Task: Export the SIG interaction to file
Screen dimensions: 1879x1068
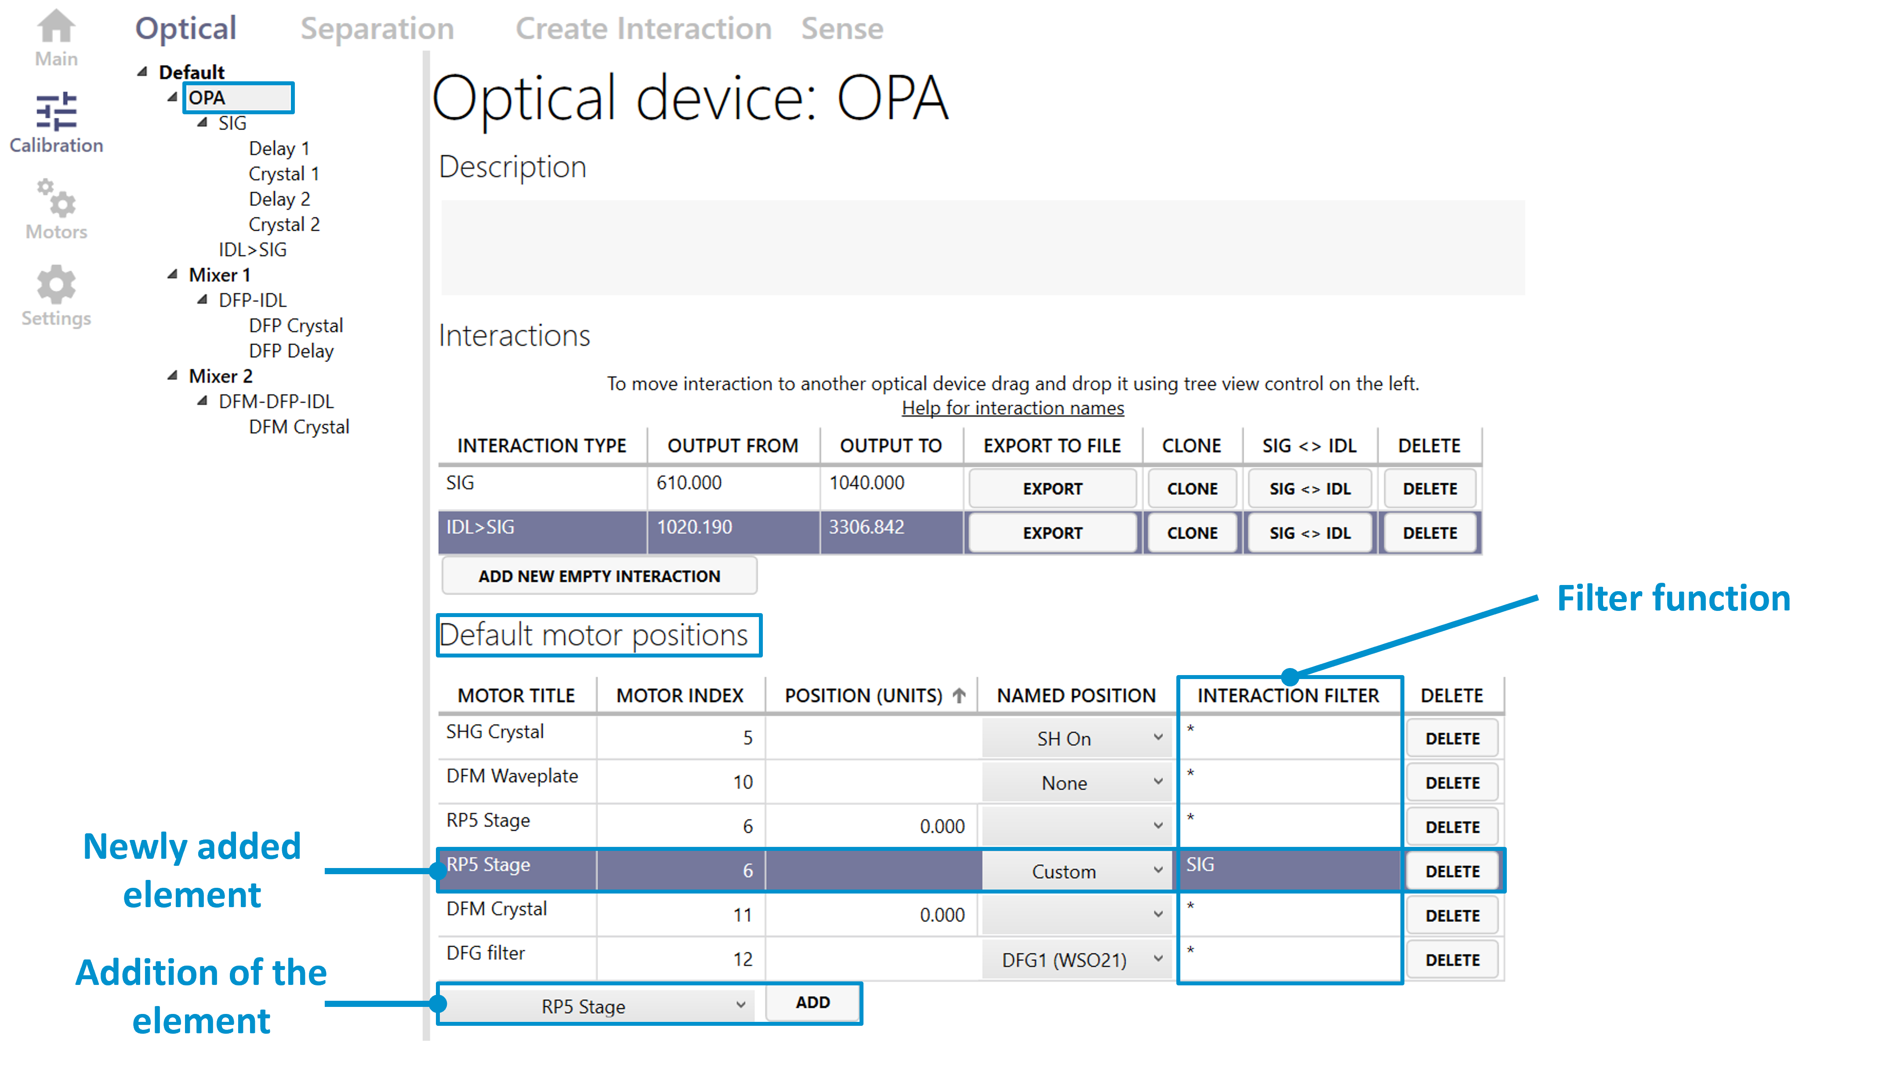Action: pos(1052,489)
